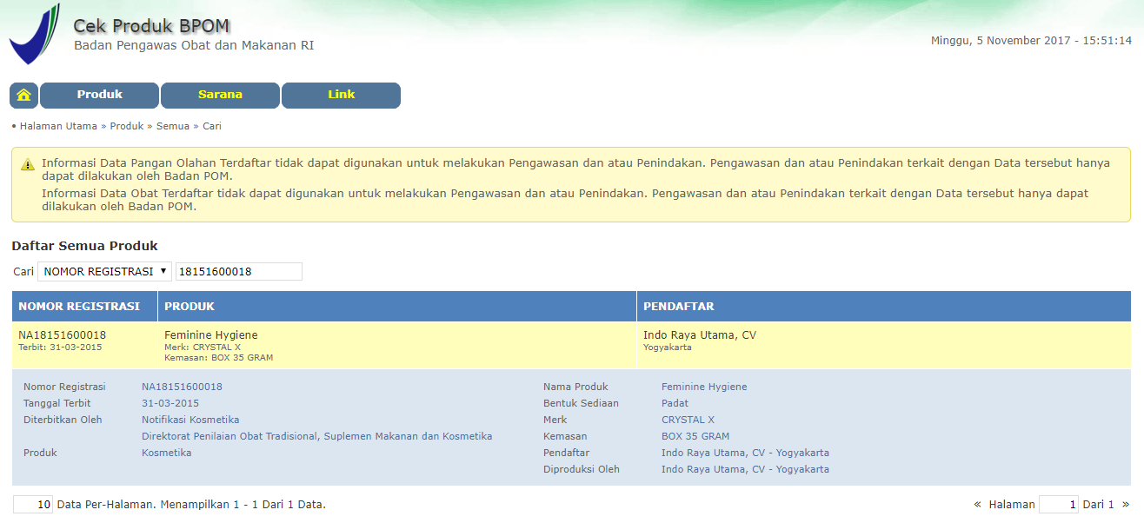Go to next page with » arrow

point(1126,504)
